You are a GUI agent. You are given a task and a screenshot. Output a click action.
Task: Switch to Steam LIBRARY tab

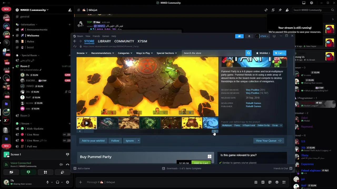point(104,41)
